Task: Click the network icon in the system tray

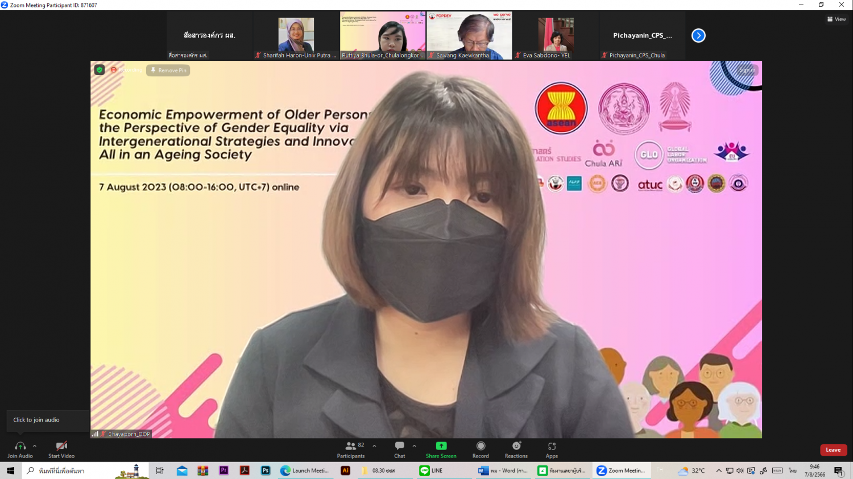Action: click(x=730, y=470)
